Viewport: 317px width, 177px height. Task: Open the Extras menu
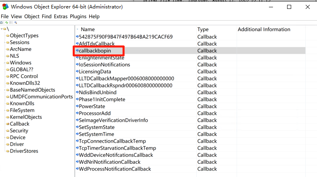pyautogui.click(x=61, y=17)
